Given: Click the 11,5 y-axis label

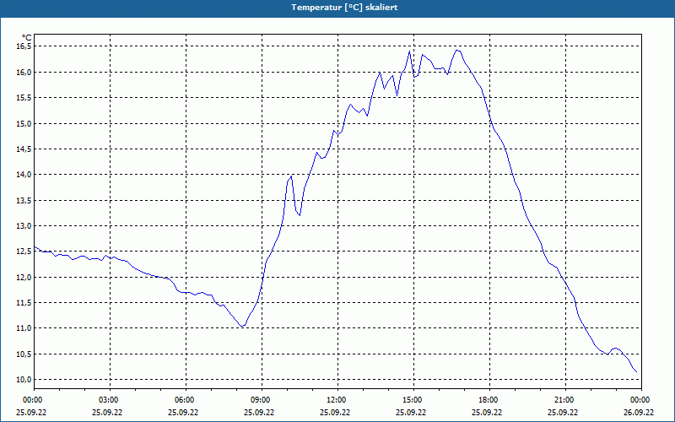Looking at the screenshot, I should (24, 303).
